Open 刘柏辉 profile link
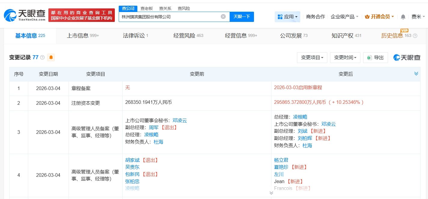The width and height of the screenshot is (428, 199). [x=305, y=138]
